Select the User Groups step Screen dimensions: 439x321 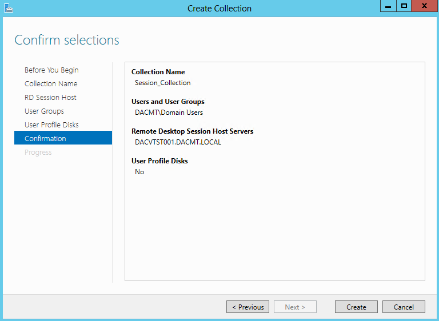click(x=44, y=111)
